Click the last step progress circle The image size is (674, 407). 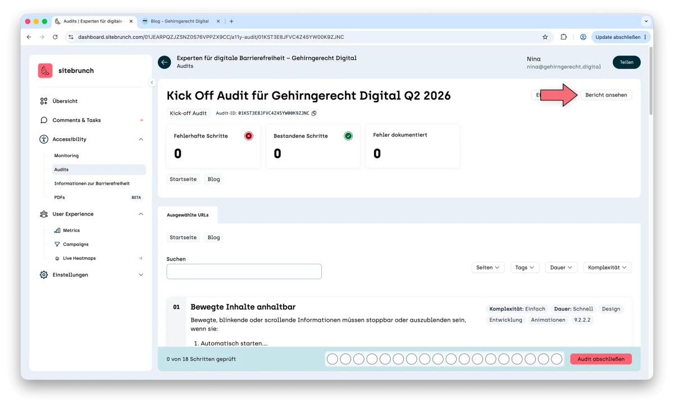point(557,359)
